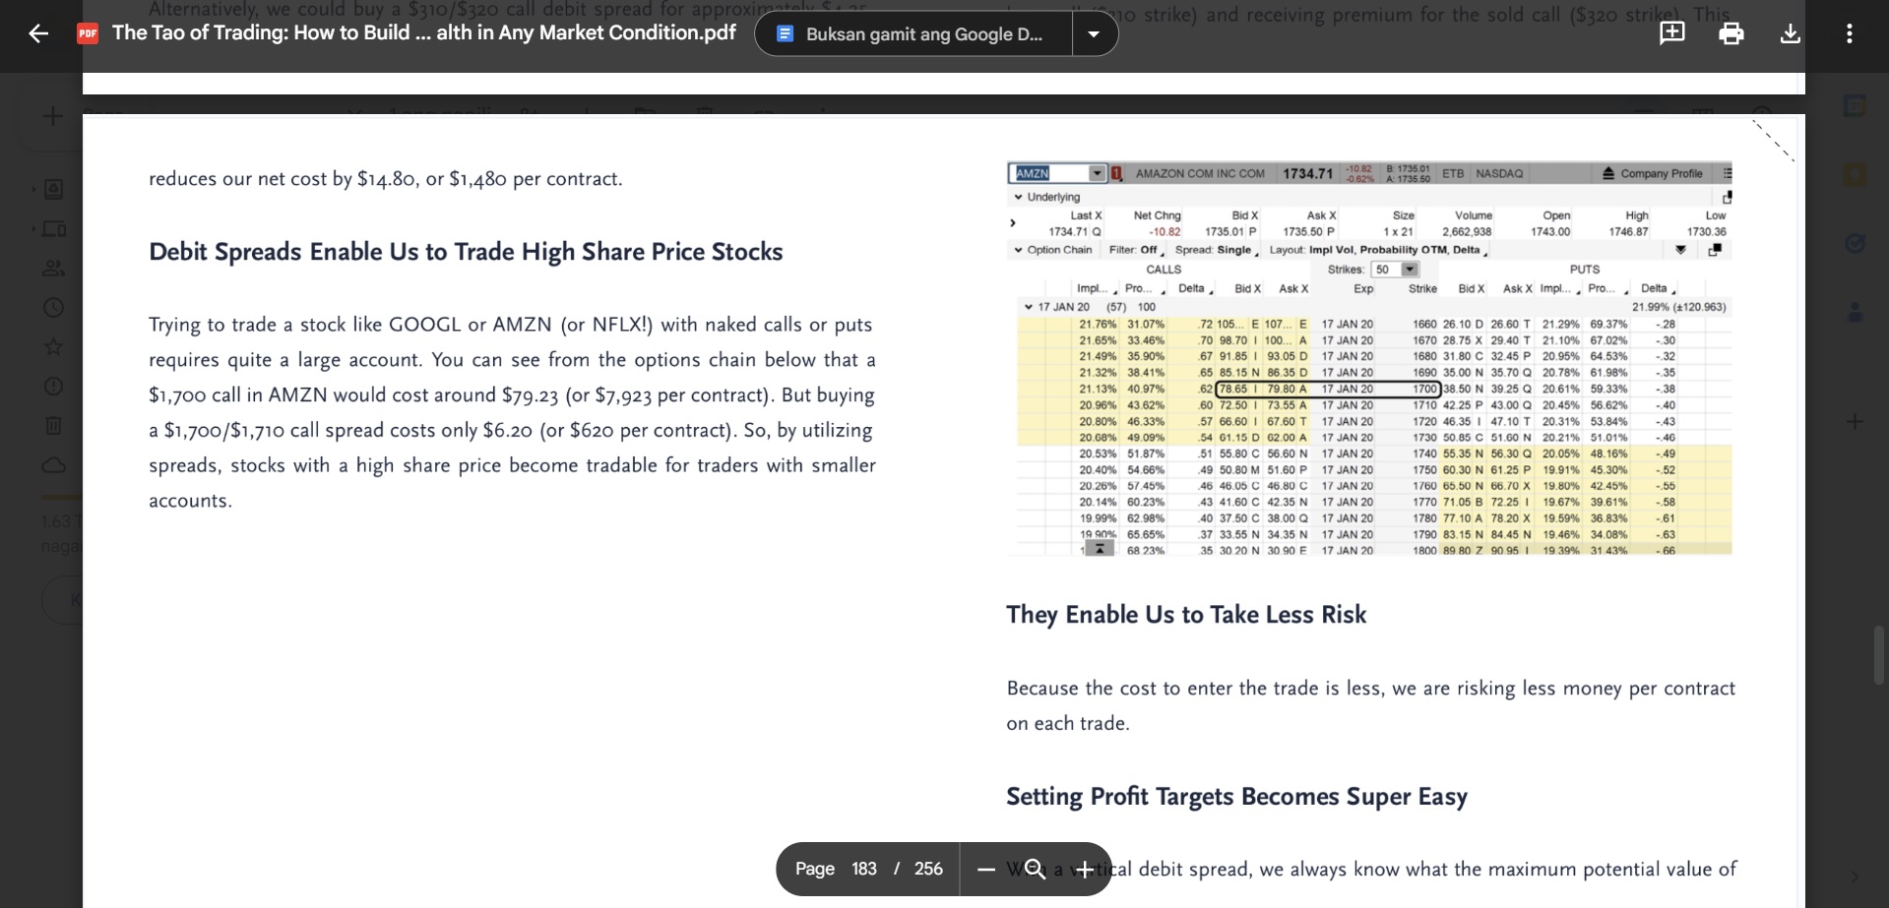Click the AMZN options chain image
The width and height of the screenshot is (1889, 908).
(1369, 359)
